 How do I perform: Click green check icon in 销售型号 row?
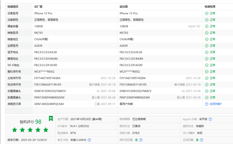pyautogui.click(x=207, y=33)
